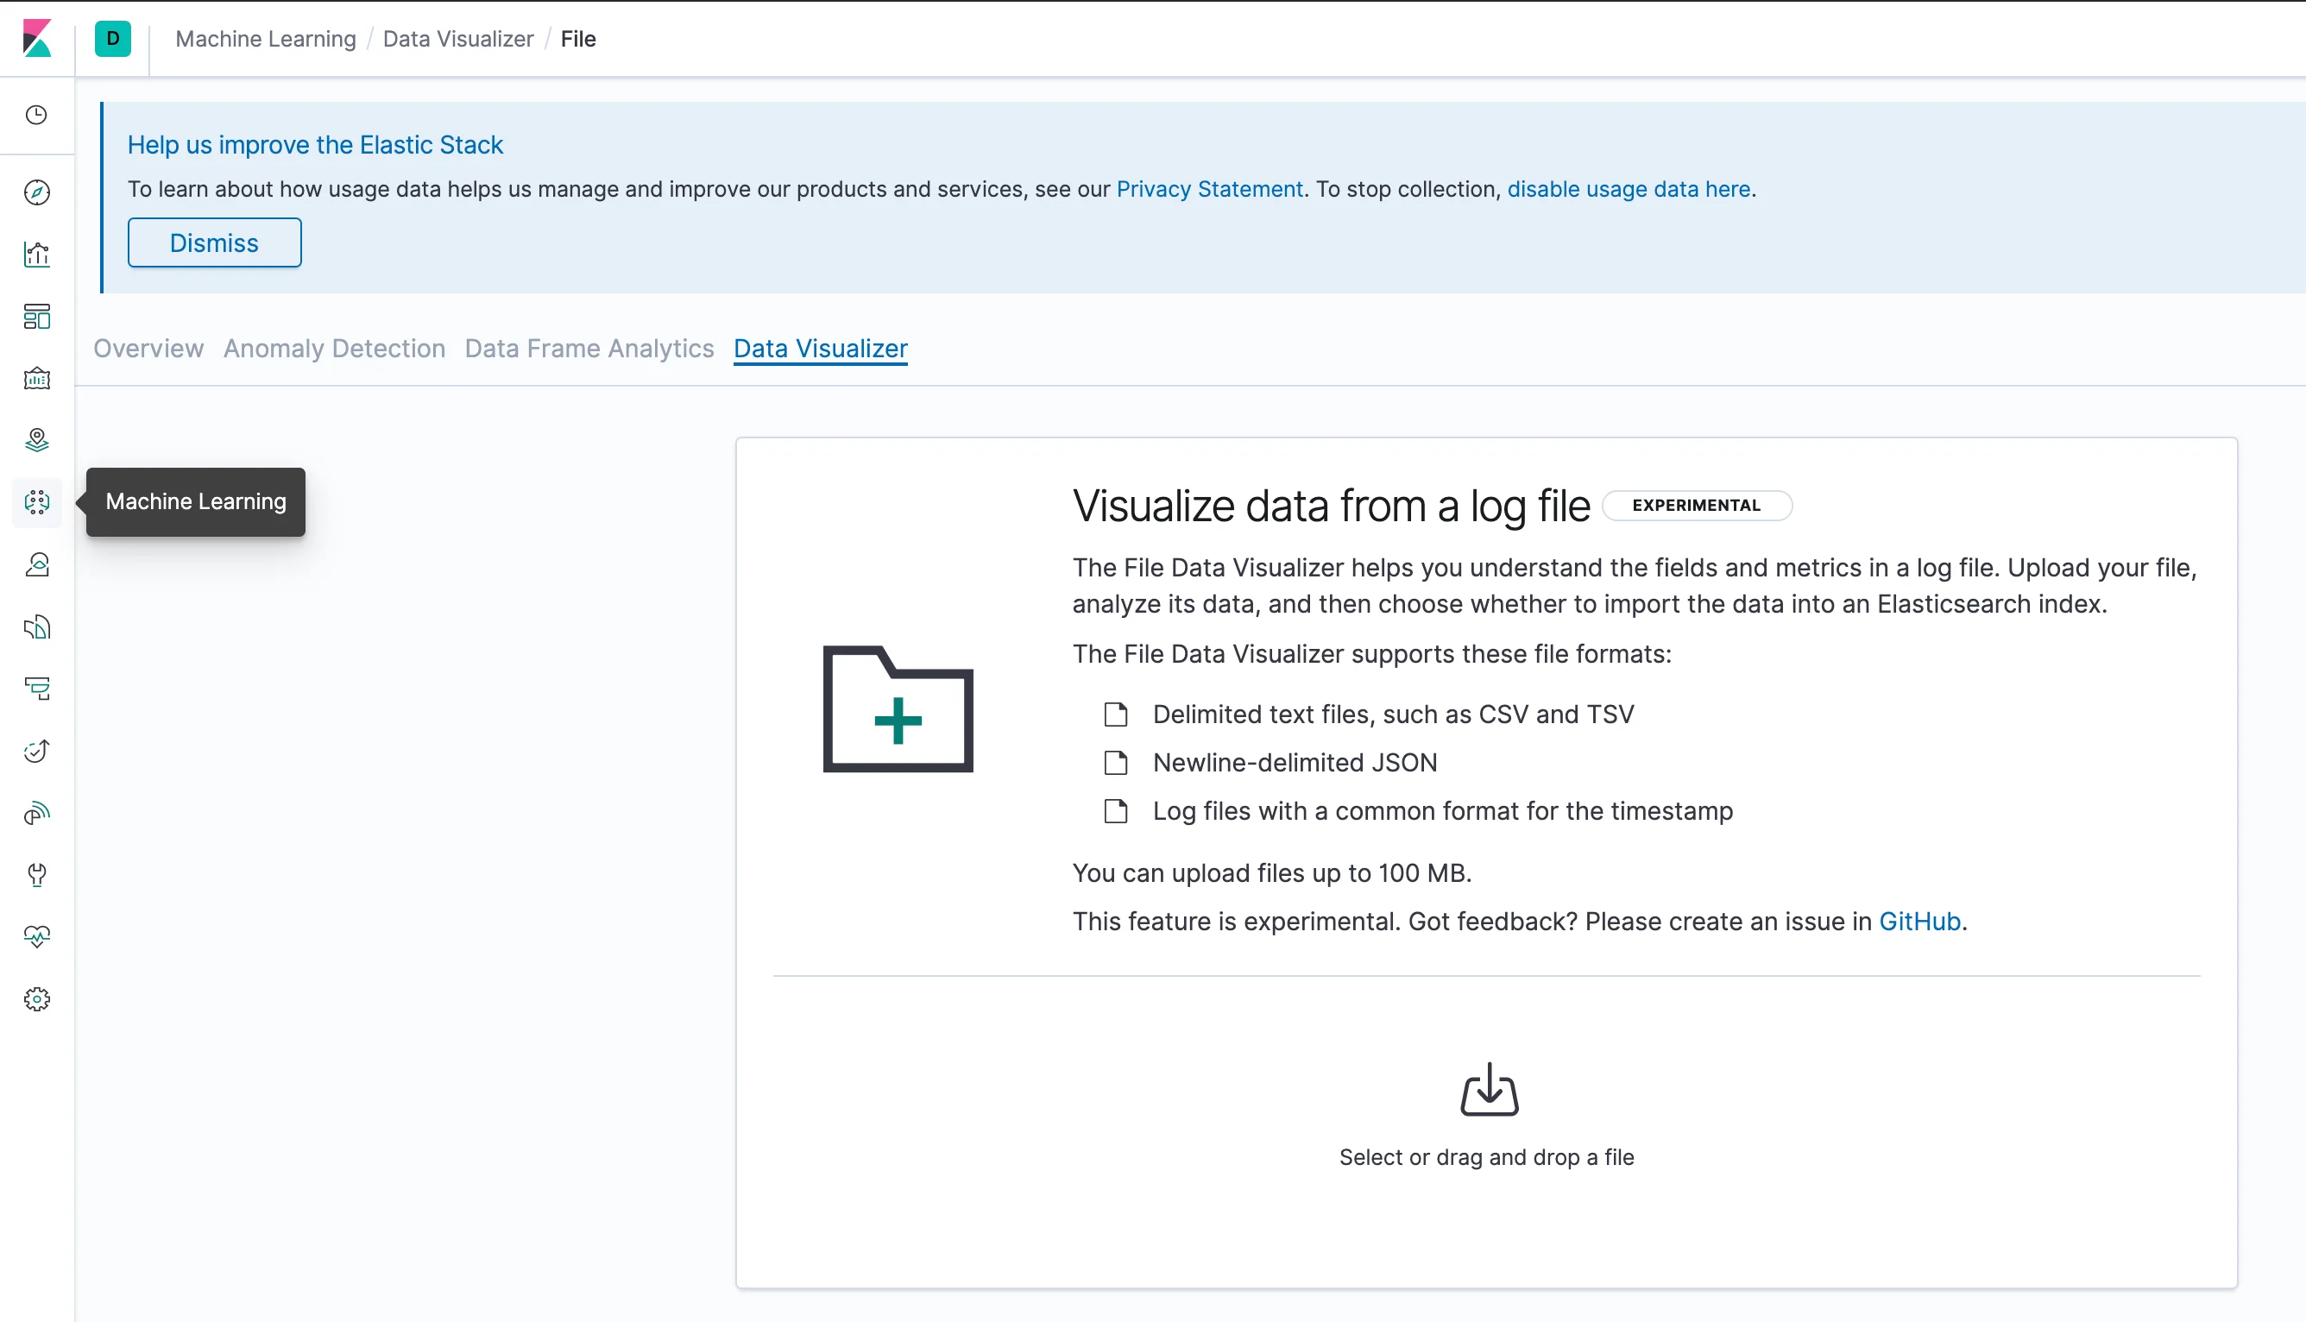This screenshot has width=2306, height=1322.
Task: Open Maps icon in sidebar
Action: coord(37,440)
